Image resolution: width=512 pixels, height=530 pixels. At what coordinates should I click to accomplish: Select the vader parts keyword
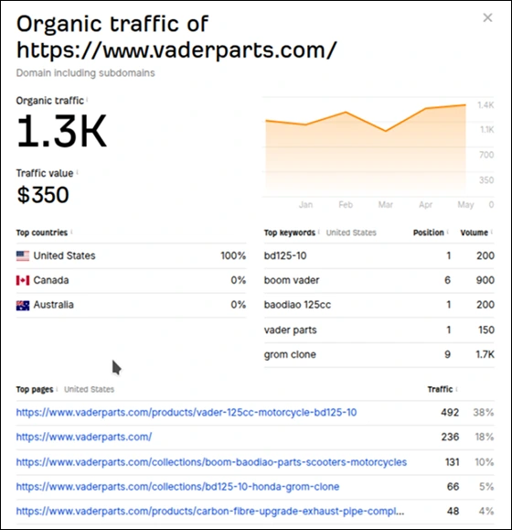[290, 330]
